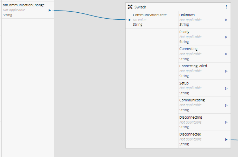The height and width of the screenshot is (157, 238).
Task: Click the Switch node shuffle icon
Action: click(130, 7)
